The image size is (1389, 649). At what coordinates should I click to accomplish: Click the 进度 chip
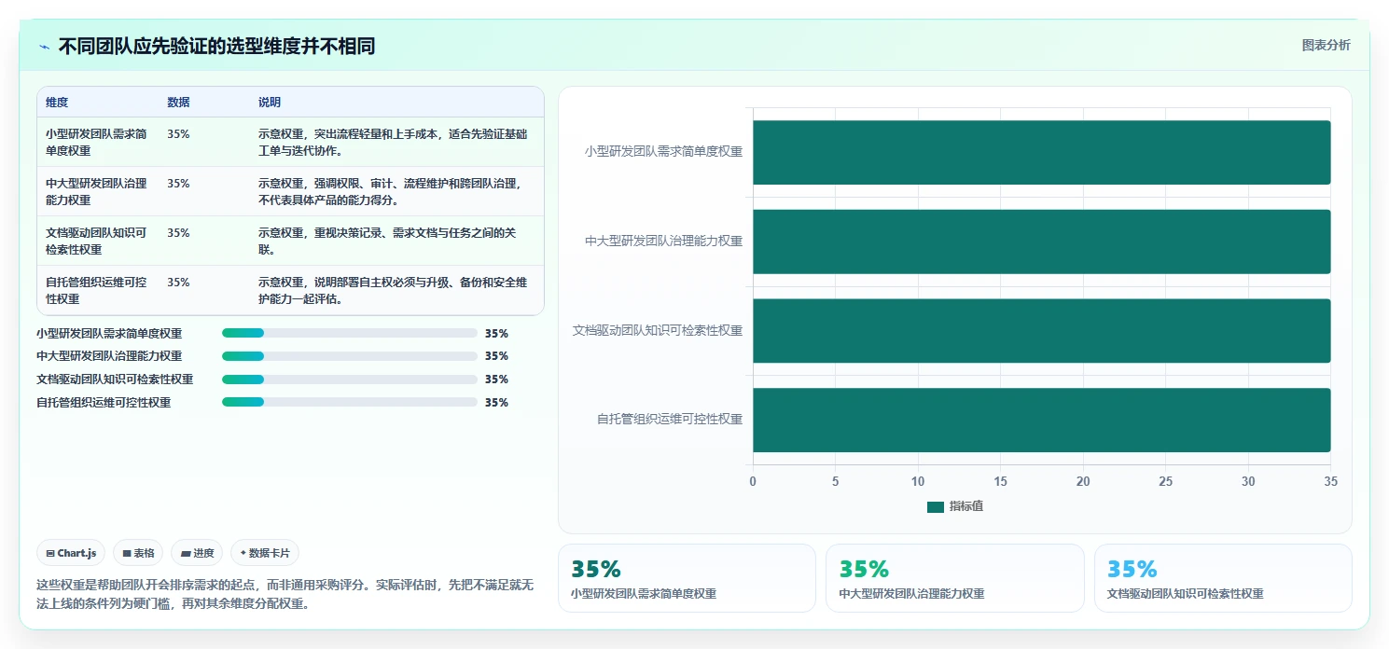pos(197,553)
